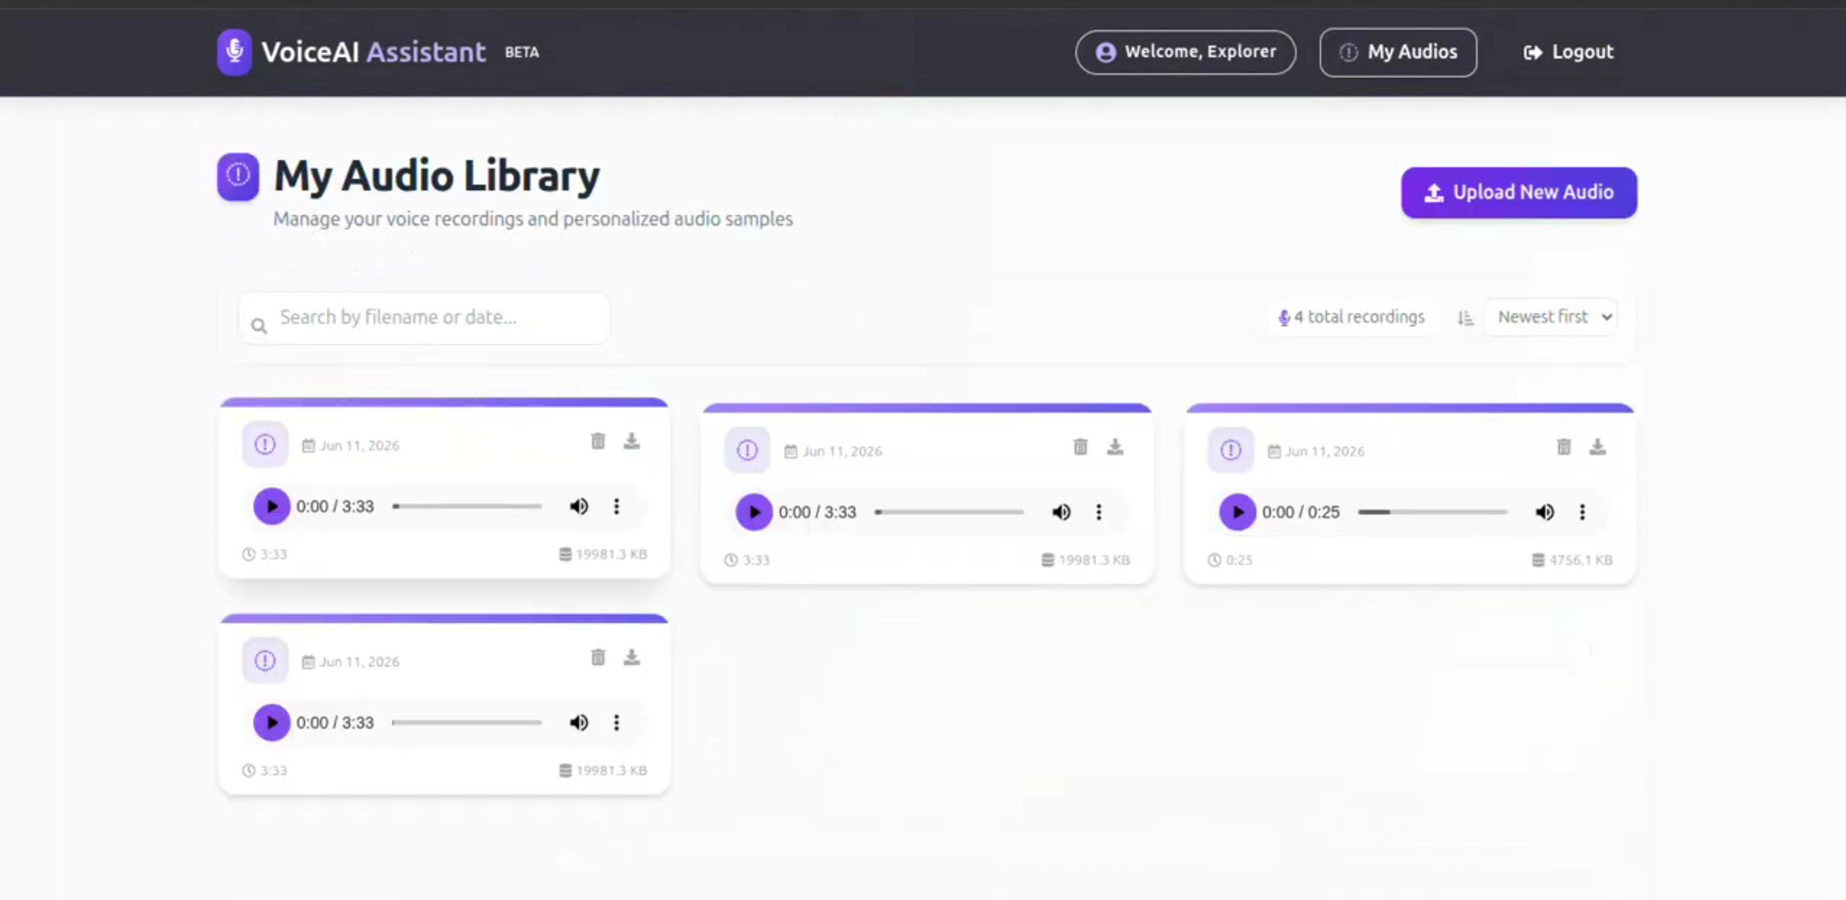1846x900 pixels.
Task: Focus the Search by filename or date field
Action: tap(424, 317)
